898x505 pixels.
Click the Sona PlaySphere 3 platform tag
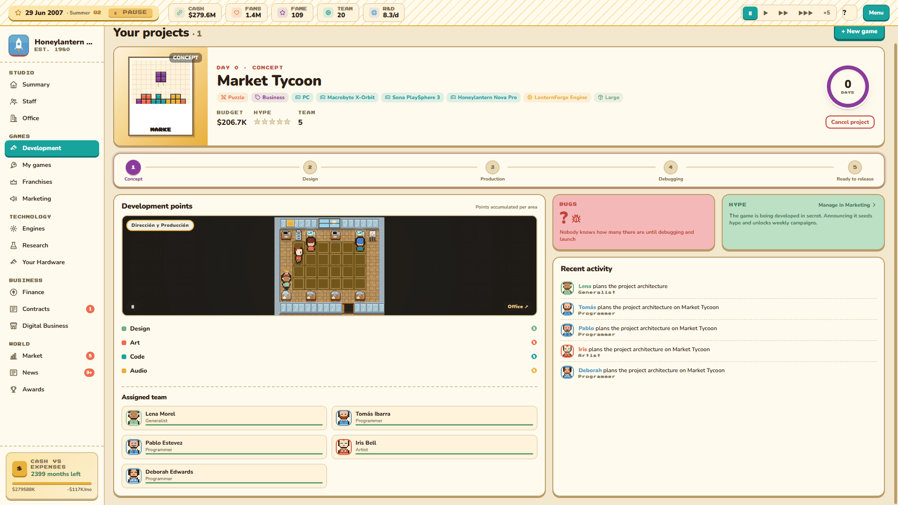(412, 98)
